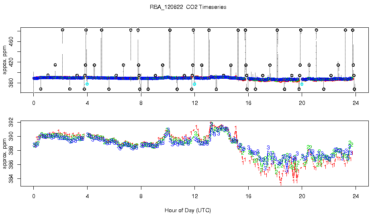Click the chart title RBA_120822 CO2 Timeseries

188,7
